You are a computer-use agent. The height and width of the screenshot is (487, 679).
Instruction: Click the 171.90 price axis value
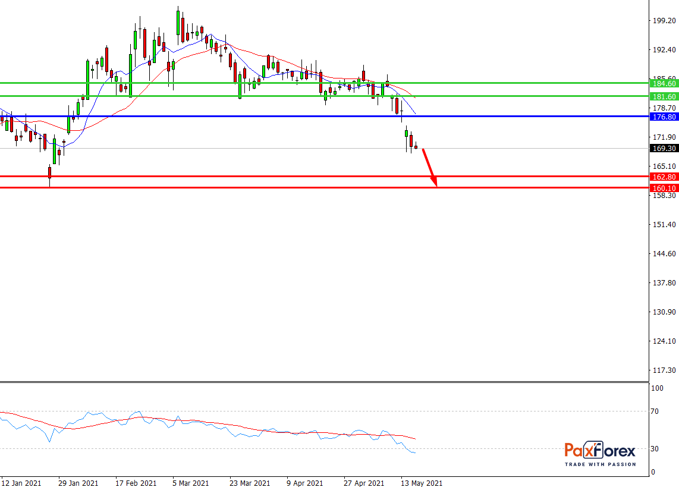(x=664, y=137)
